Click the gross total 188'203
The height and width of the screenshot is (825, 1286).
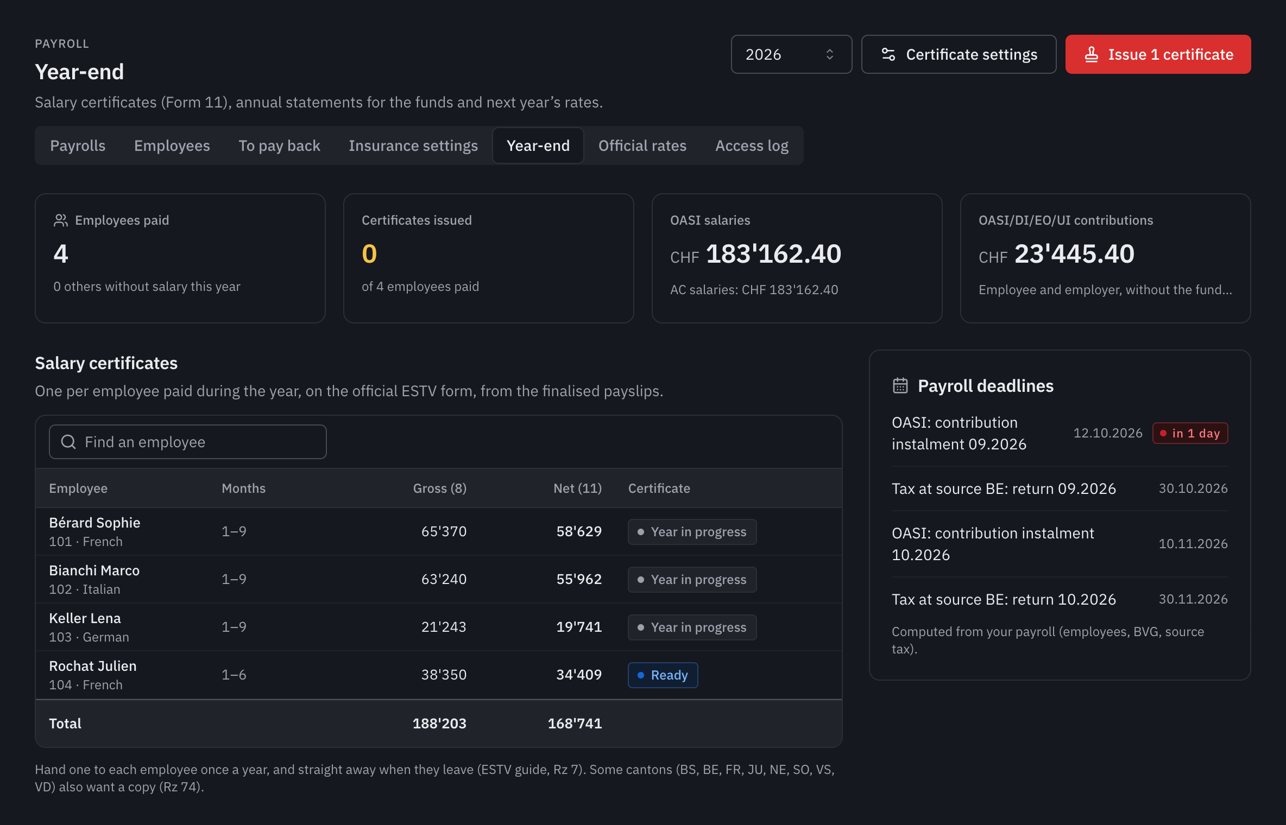(439, 724)
